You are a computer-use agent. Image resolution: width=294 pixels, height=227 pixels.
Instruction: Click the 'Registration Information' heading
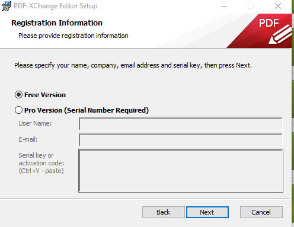(57, 23)
